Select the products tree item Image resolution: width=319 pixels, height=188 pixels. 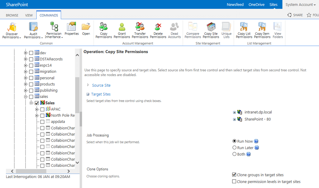(47, 84)
